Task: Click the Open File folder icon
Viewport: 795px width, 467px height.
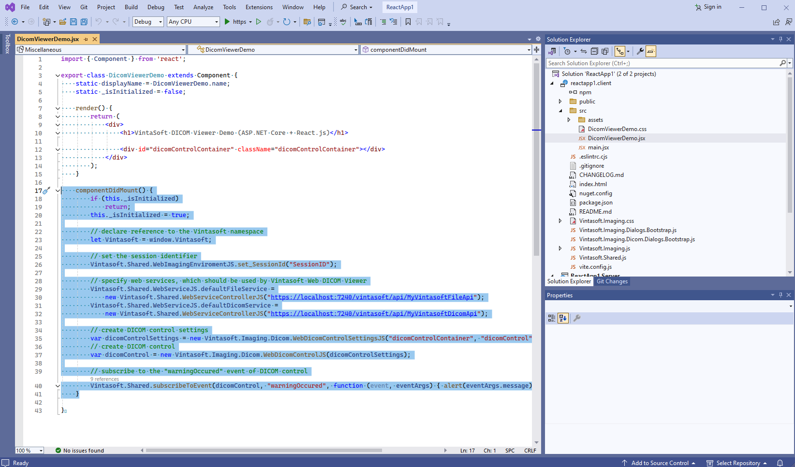Action: point(63,22)
